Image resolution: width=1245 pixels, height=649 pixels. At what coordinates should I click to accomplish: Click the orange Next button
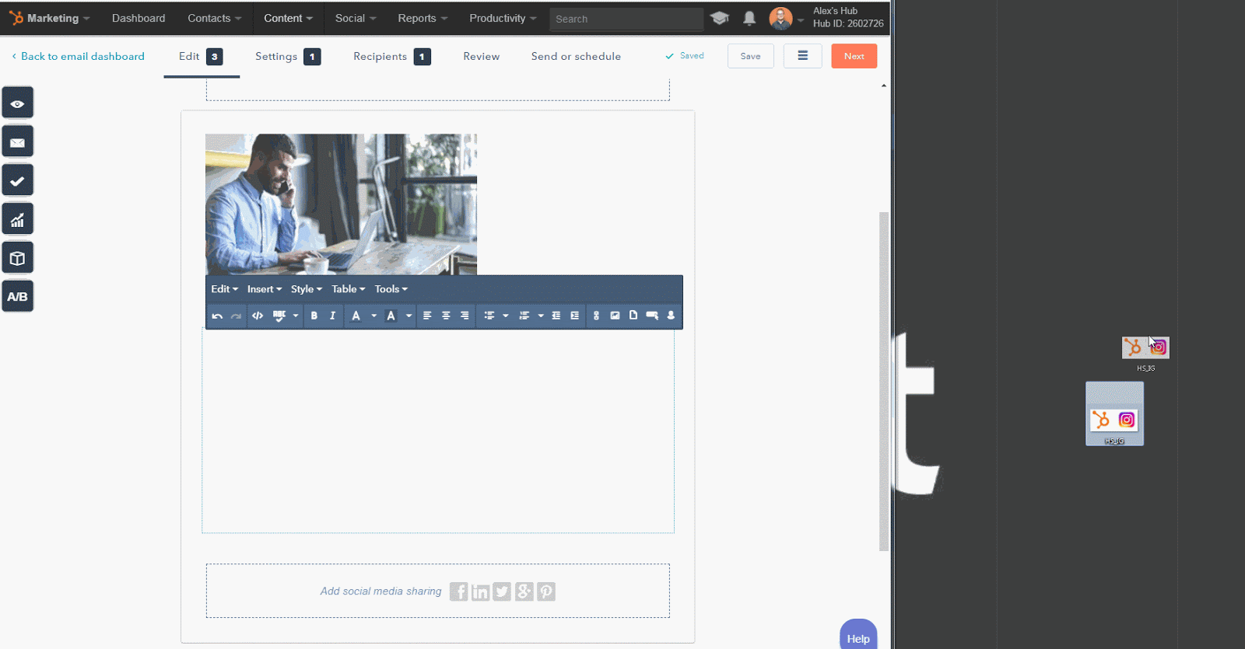(854, 56)
